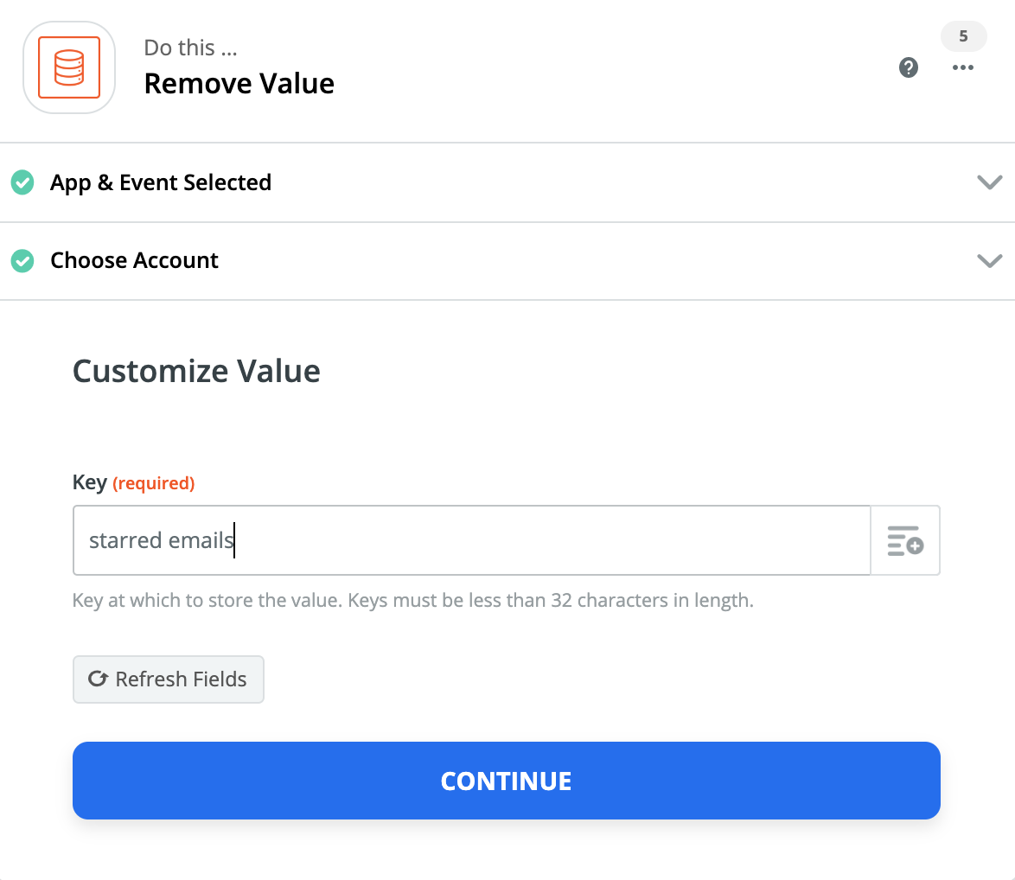1015x880 pixels.
Task: Click the "Do this ..." step label
Action: pyautogui.click(x=190, y=48)
